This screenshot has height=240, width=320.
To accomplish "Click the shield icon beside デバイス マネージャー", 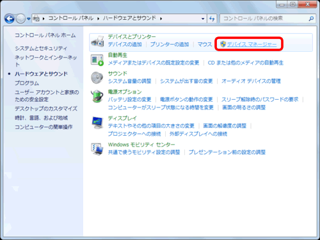I will (223, 44).
